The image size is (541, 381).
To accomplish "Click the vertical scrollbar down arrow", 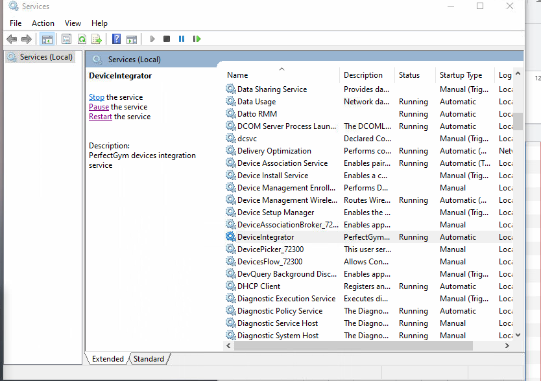I will tap(518, 335).
